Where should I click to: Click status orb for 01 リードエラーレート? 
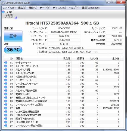[6, 62]
